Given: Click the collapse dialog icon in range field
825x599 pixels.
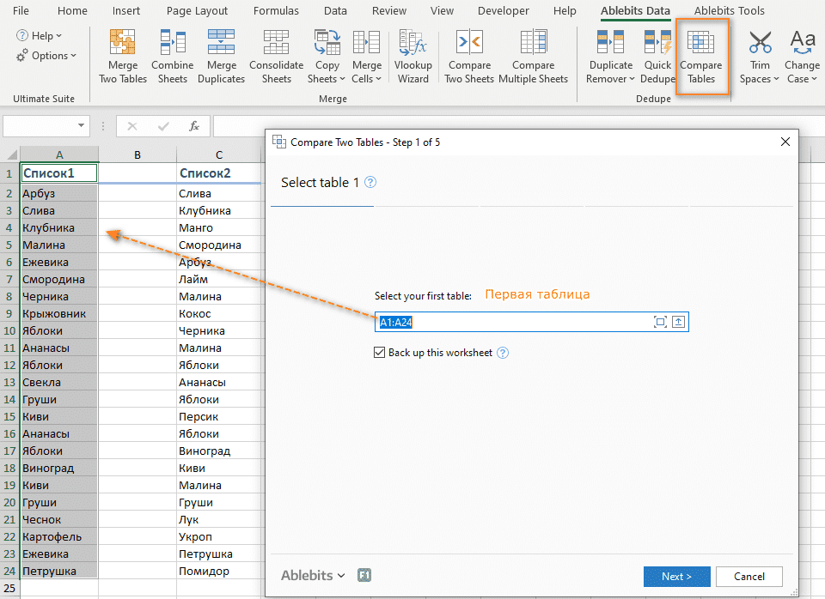Looking at the screenshot, I should [678, 322].
